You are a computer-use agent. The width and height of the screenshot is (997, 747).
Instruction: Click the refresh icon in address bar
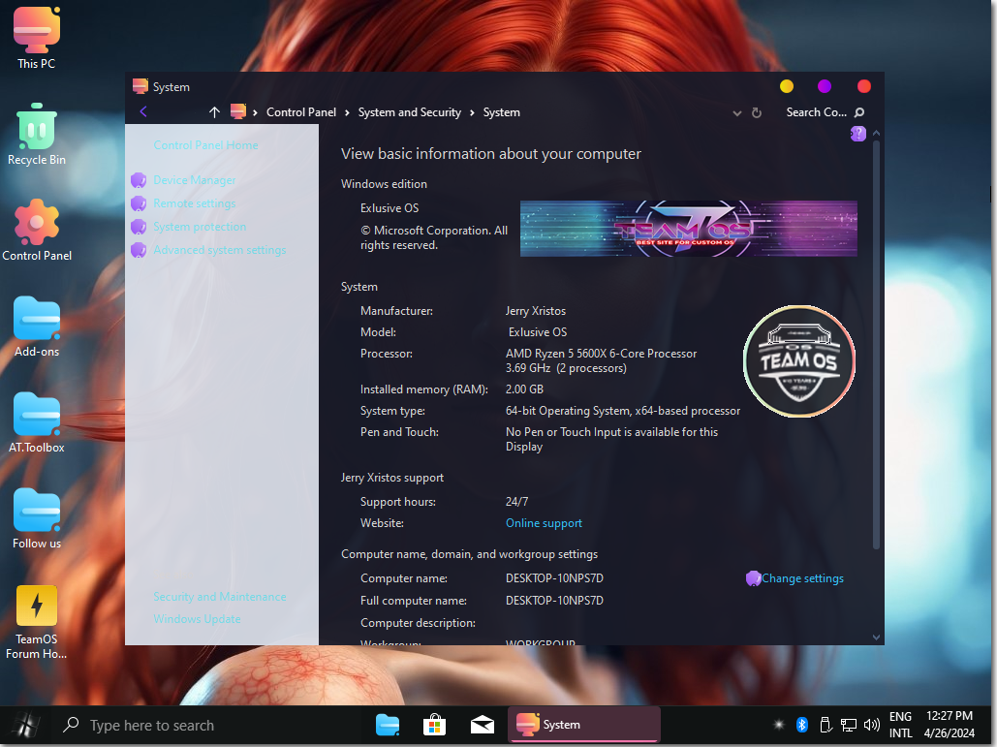pyautogui.click(x=757, y=112)
